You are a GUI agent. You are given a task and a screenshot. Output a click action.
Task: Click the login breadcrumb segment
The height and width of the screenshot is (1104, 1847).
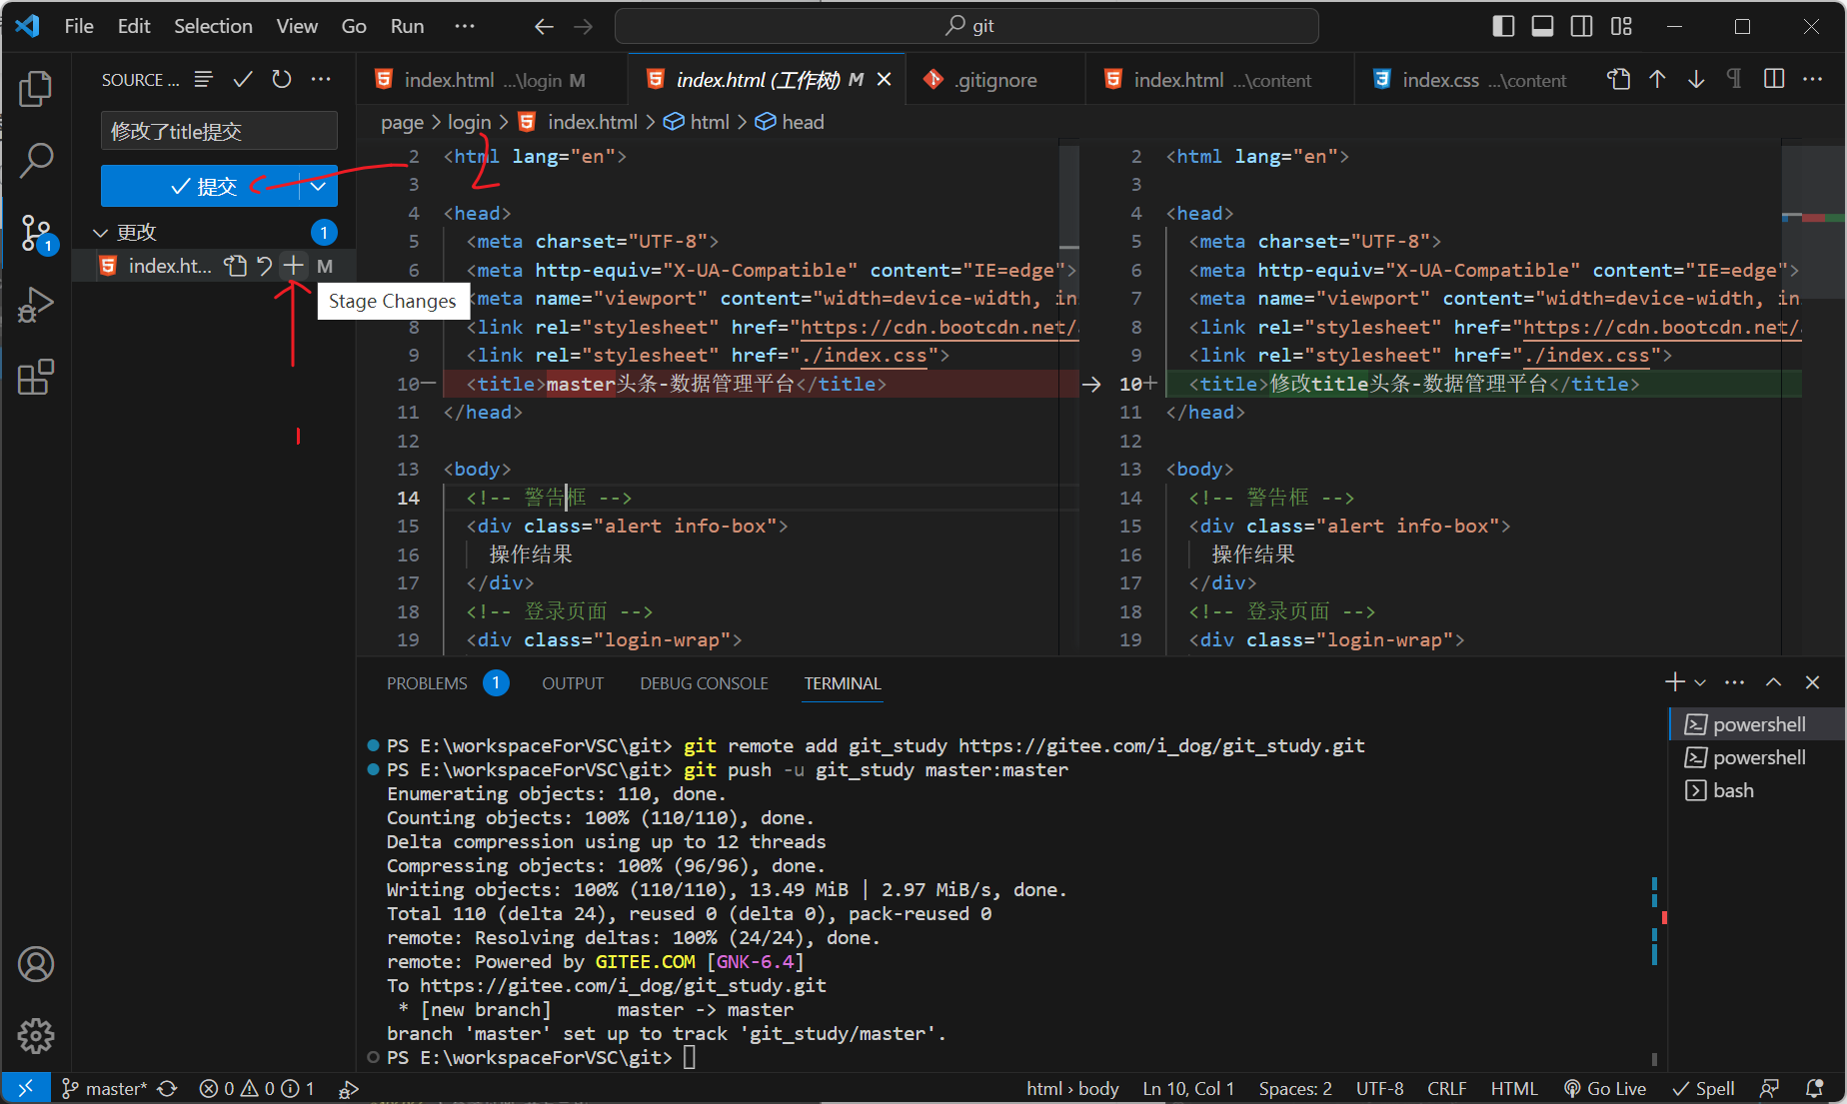pos(469,122)
